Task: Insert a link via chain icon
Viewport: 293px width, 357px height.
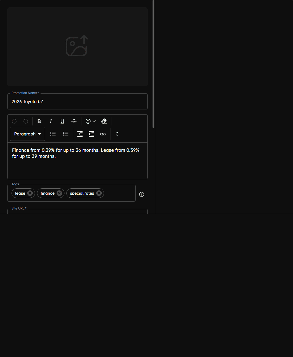Action: (x=103, y=134)
